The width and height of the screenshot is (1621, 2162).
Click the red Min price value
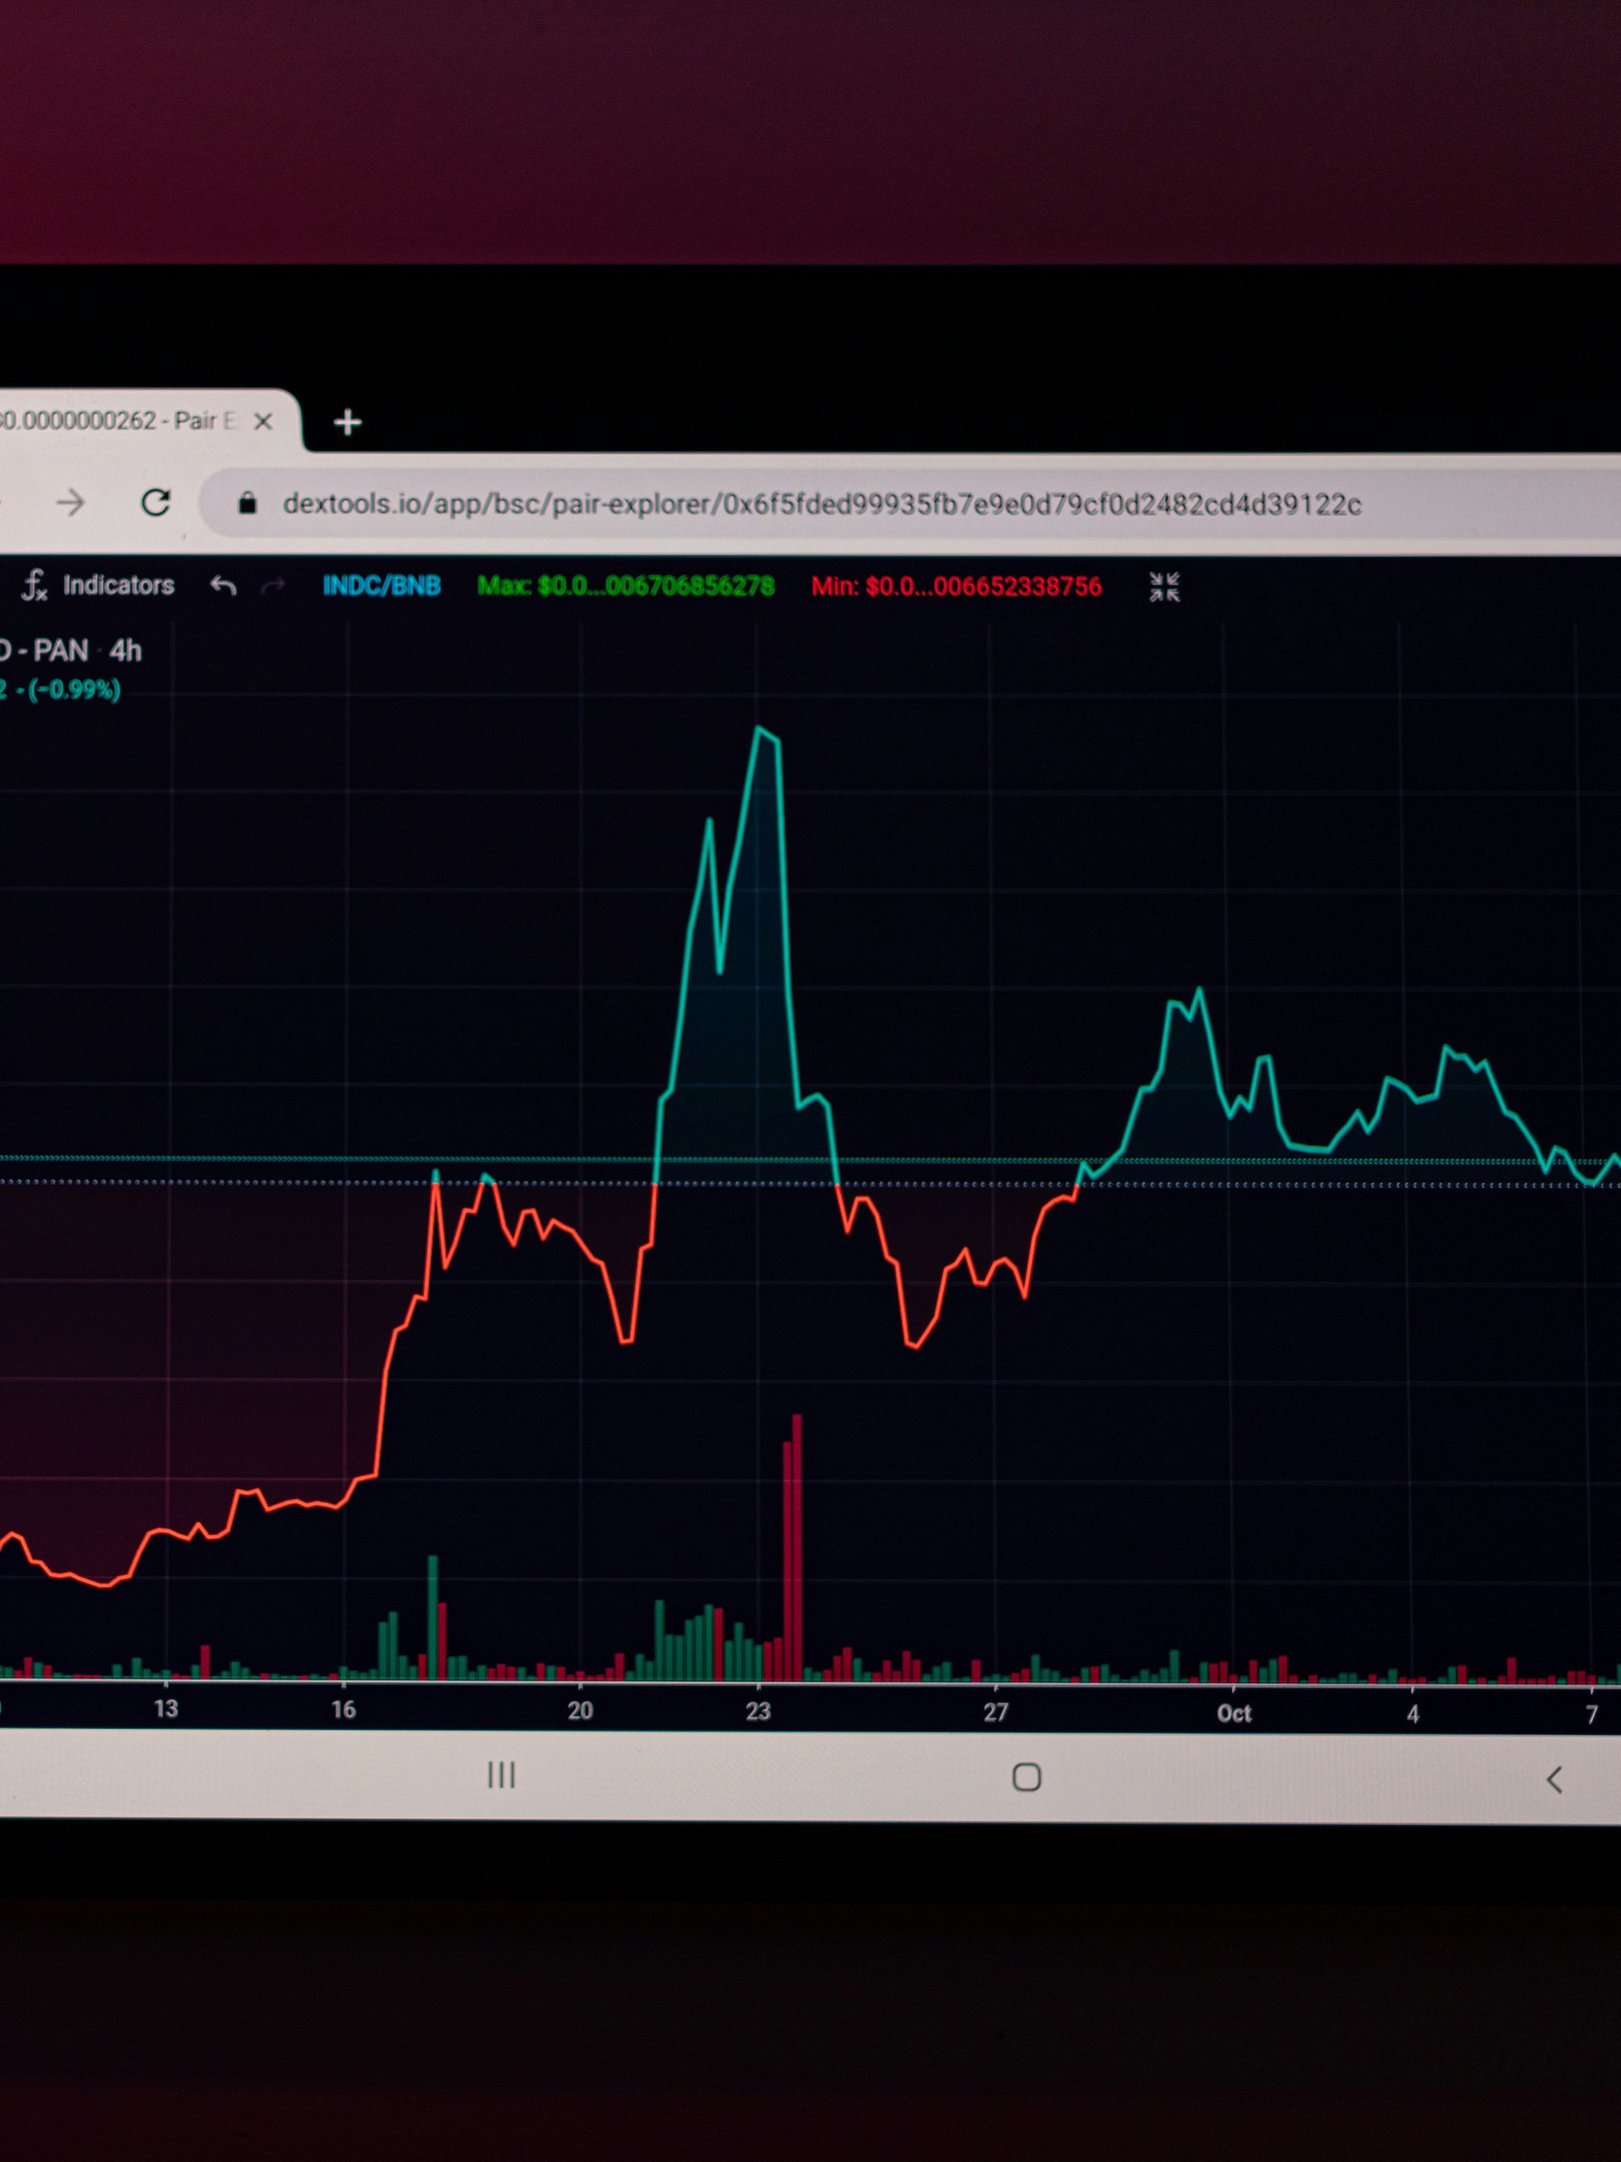click(x=957, y=586)
